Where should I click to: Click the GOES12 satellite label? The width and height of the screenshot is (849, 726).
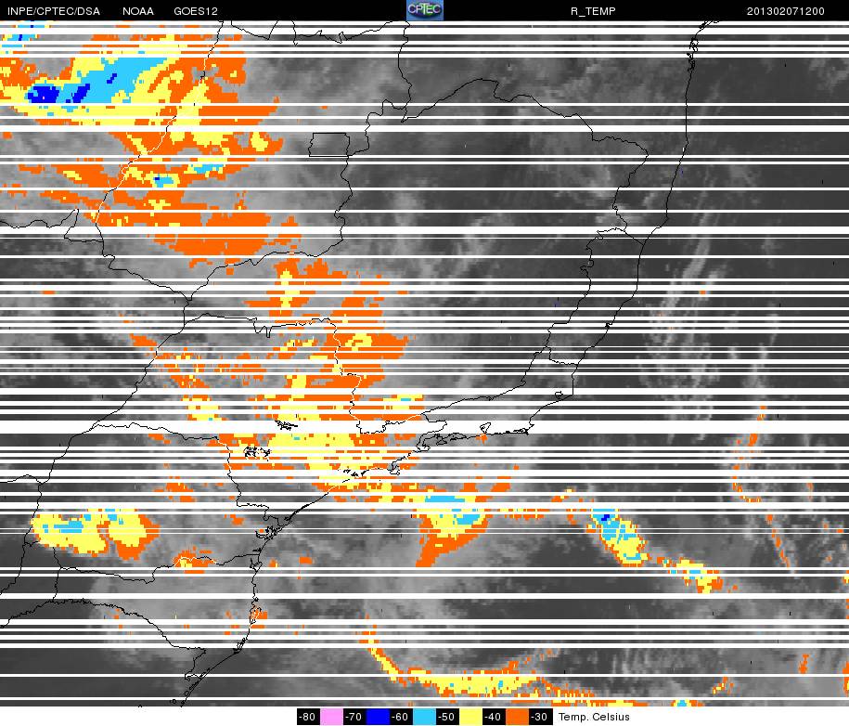pos(196,11)
